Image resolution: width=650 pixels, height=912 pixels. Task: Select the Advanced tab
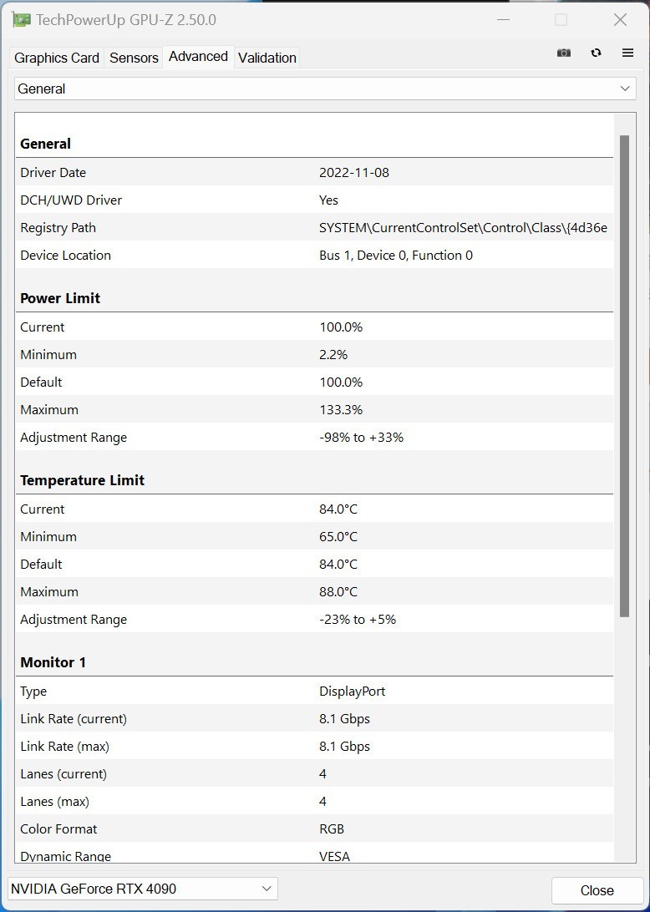click(198, 57)
